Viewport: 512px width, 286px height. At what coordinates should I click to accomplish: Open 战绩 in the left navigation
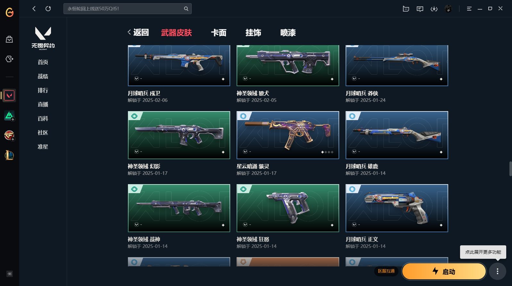pos(43,76)
